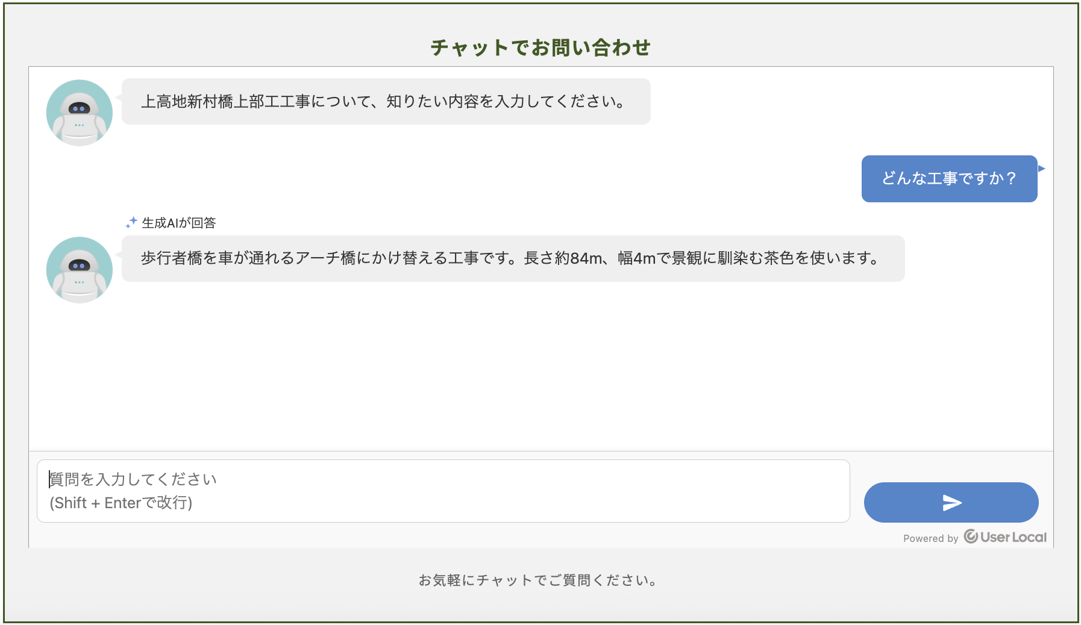
Task: Click the User Local swirl logo icon
Action: (971, 536)
